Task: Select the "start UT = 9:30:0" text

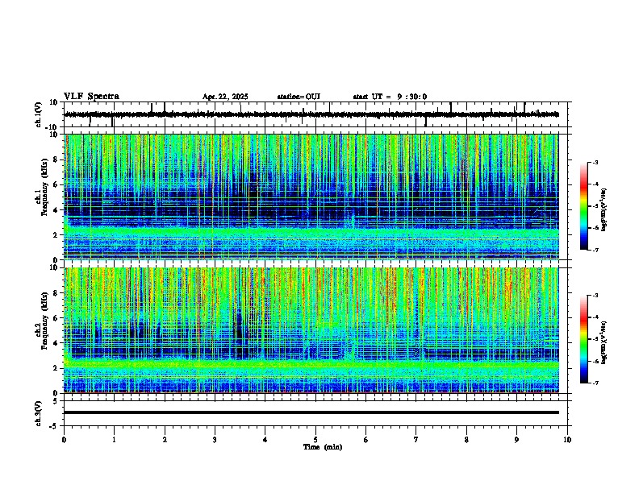Action: pyautogui.click(x=390, y=97)
